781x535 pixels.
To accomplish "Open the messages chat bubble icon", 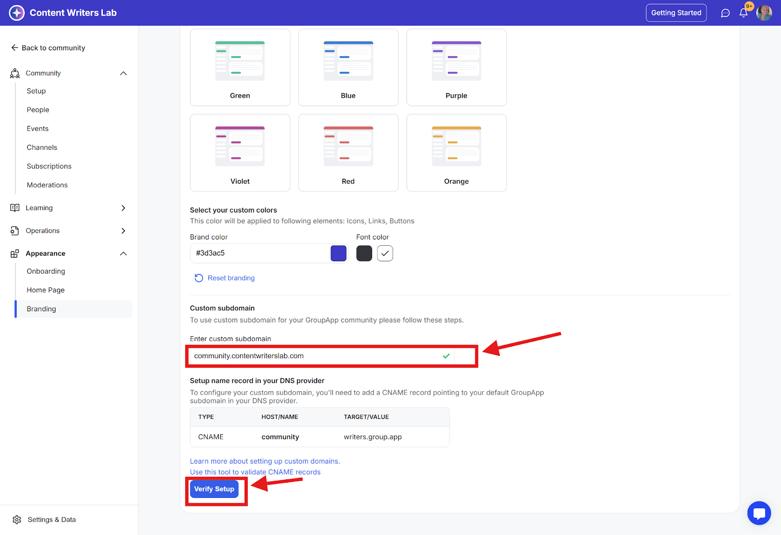I will pyautogui.click(x=725, y=13).
